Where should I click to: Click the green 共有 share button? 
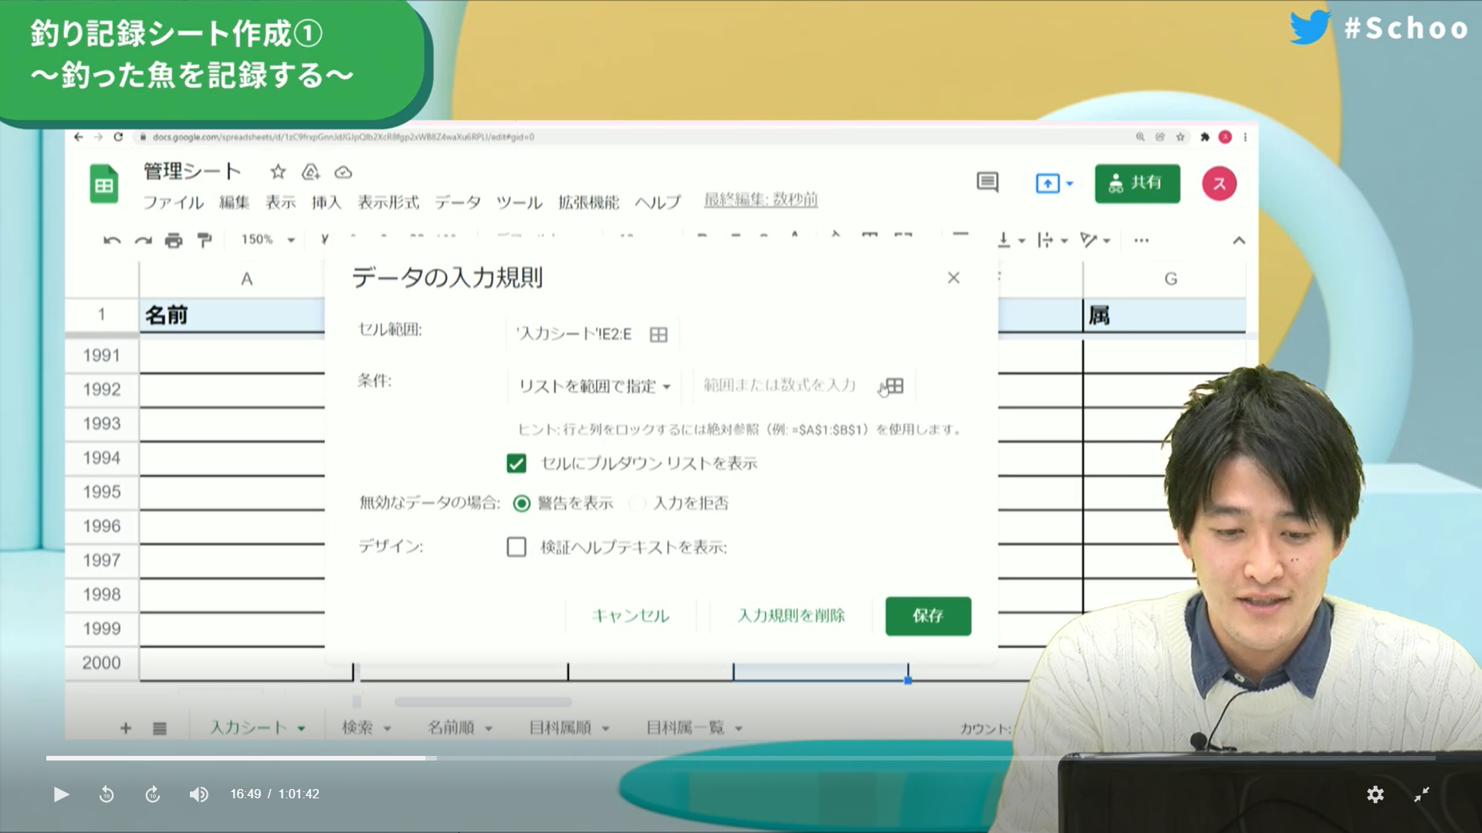click(x=1137, y=184)
